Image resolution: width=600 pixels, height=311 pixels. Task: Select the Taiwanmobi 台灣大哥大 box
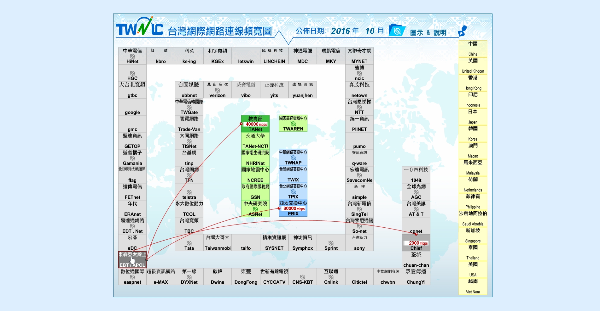click(x=218, y=243)
